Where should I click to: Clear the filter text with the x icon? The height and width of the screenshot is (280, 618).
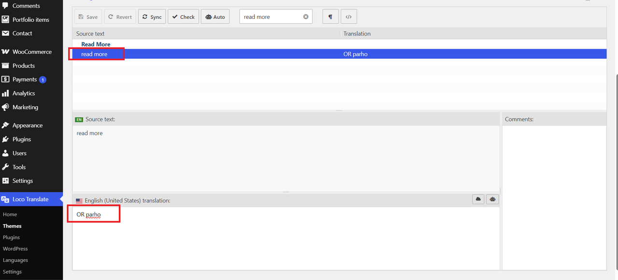pos(306,17)
